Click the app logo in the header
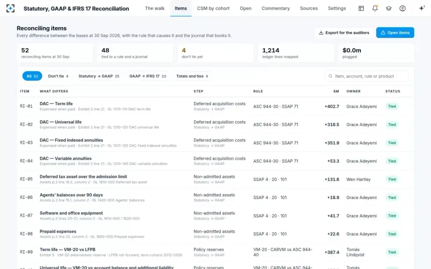Viewport: 431px width, 269px height. click(x=11, y=8)
